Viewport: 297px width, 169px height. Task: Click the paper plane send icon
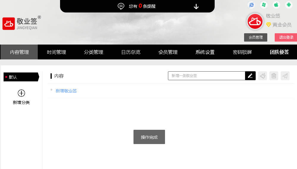(285, 76)
